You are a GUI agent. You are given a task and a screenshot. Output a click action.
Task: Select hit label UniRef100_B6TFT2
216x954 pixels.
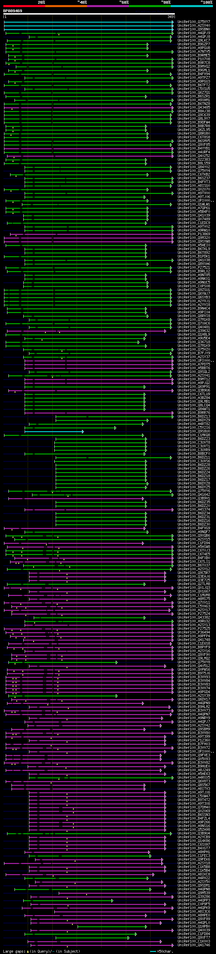(x=194, y=85)
